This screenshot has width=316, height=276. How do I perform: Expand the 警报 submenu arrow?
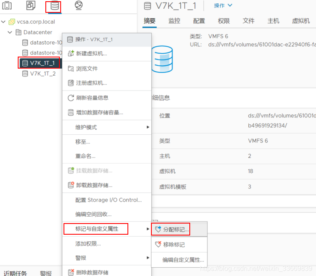[148, 258]
